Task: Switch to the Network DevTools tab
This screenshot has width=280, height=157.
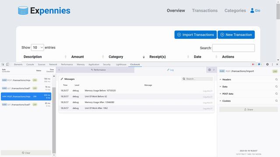Action: (x=53, y=65)
